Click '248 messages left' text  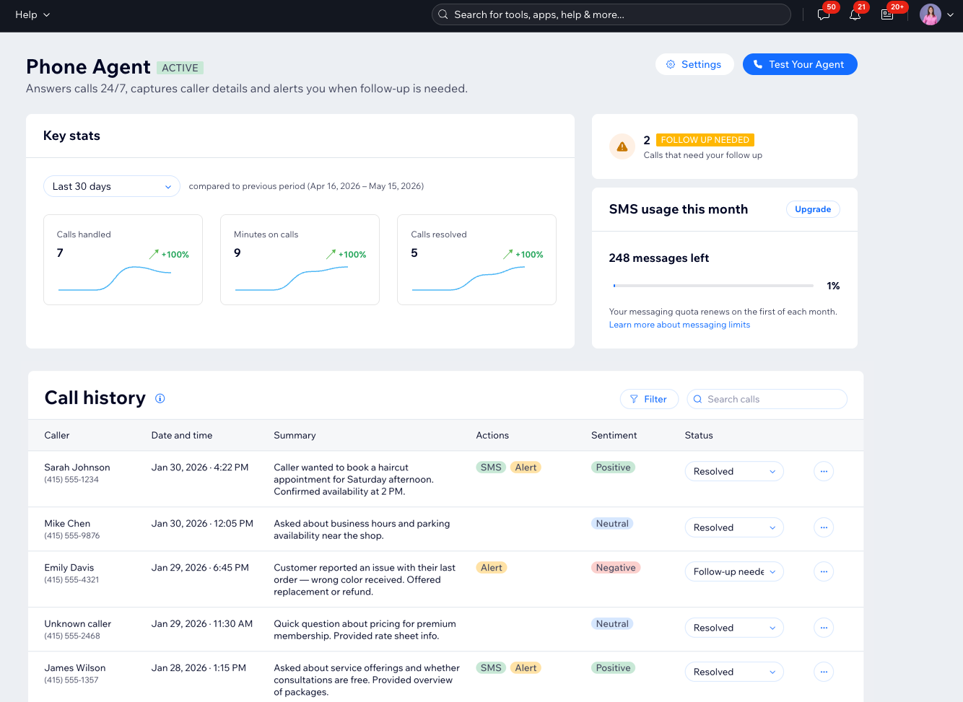pos(659,258)
